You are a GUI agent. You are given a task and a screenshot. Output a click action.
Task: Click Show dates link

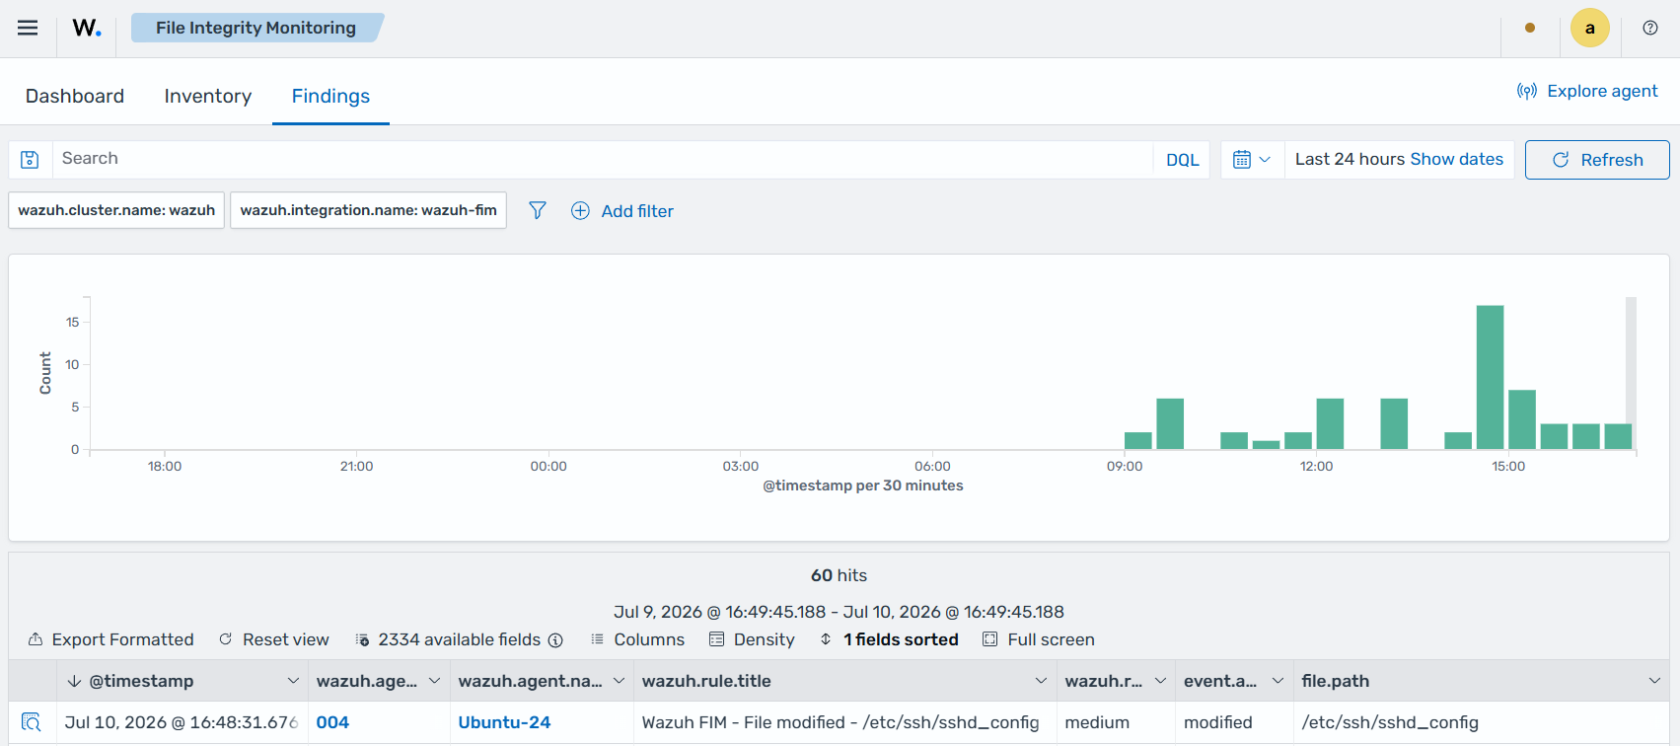[x=1457, y=159]
